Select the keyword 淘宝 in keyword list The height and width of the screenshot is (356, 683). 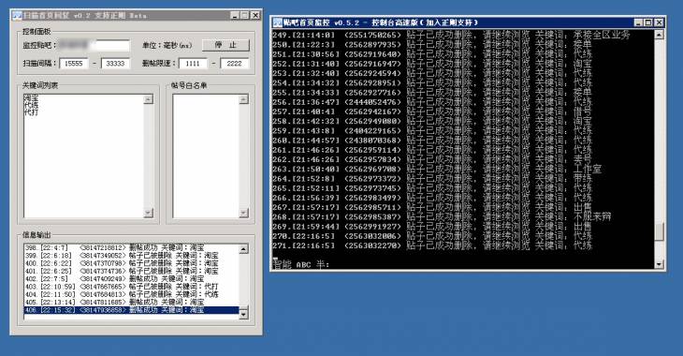(32, 98)
